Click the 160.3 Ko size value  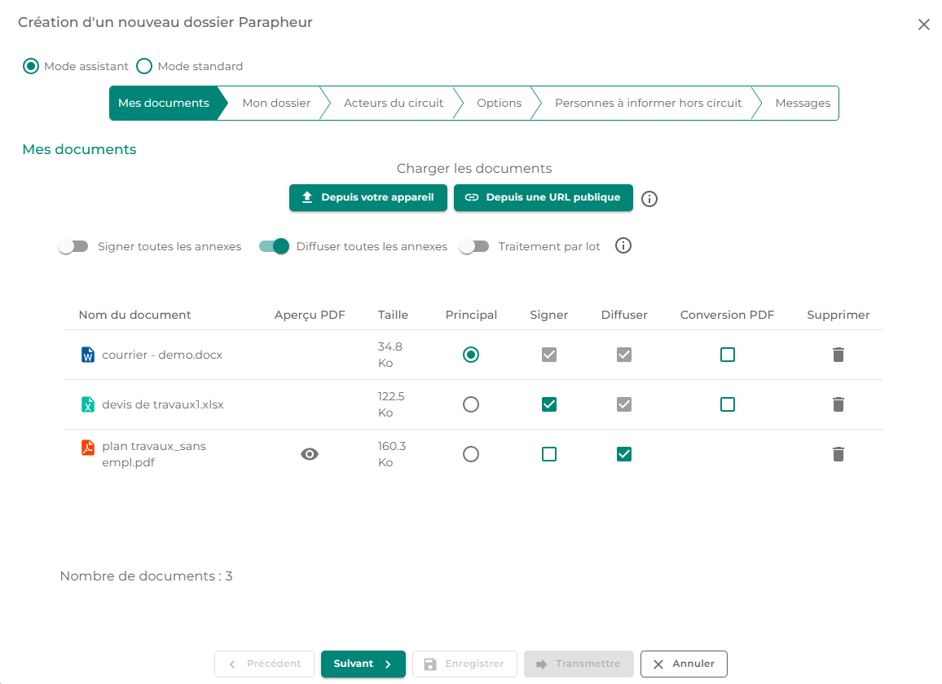pyautogui.click(x=392, y=454)
